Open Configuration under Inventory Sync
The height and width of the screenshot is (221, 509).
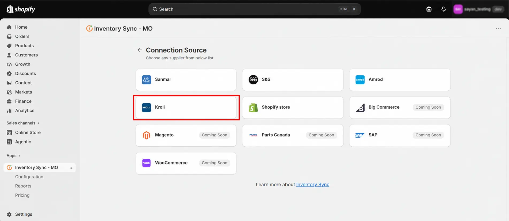click(29, 177)
